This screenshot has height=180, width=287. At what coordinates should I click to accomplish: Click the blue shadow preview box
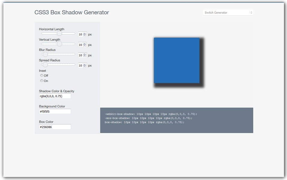176,60
